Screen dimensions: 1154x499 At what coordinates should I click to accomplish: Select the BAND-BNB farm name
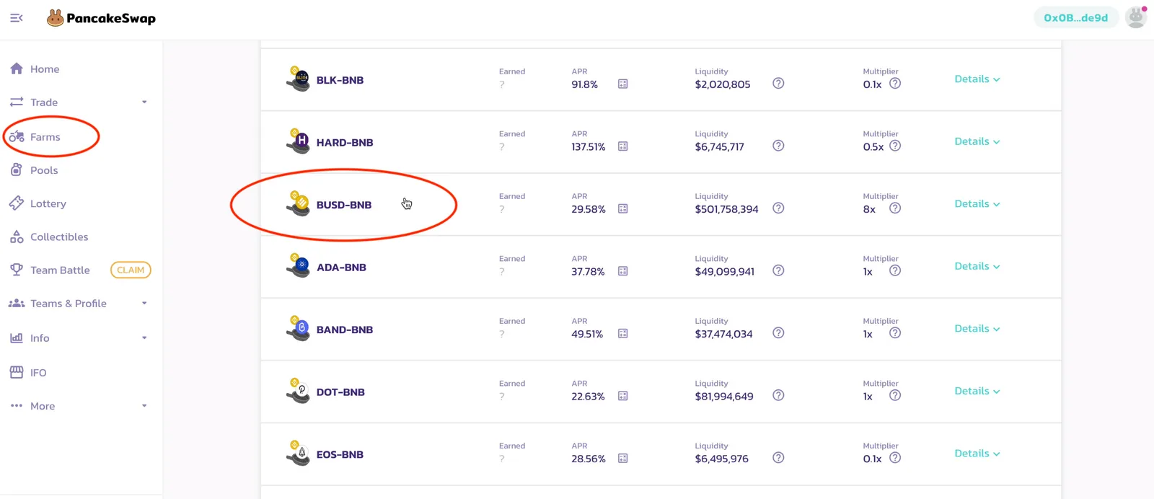click(x=345, y=330)
